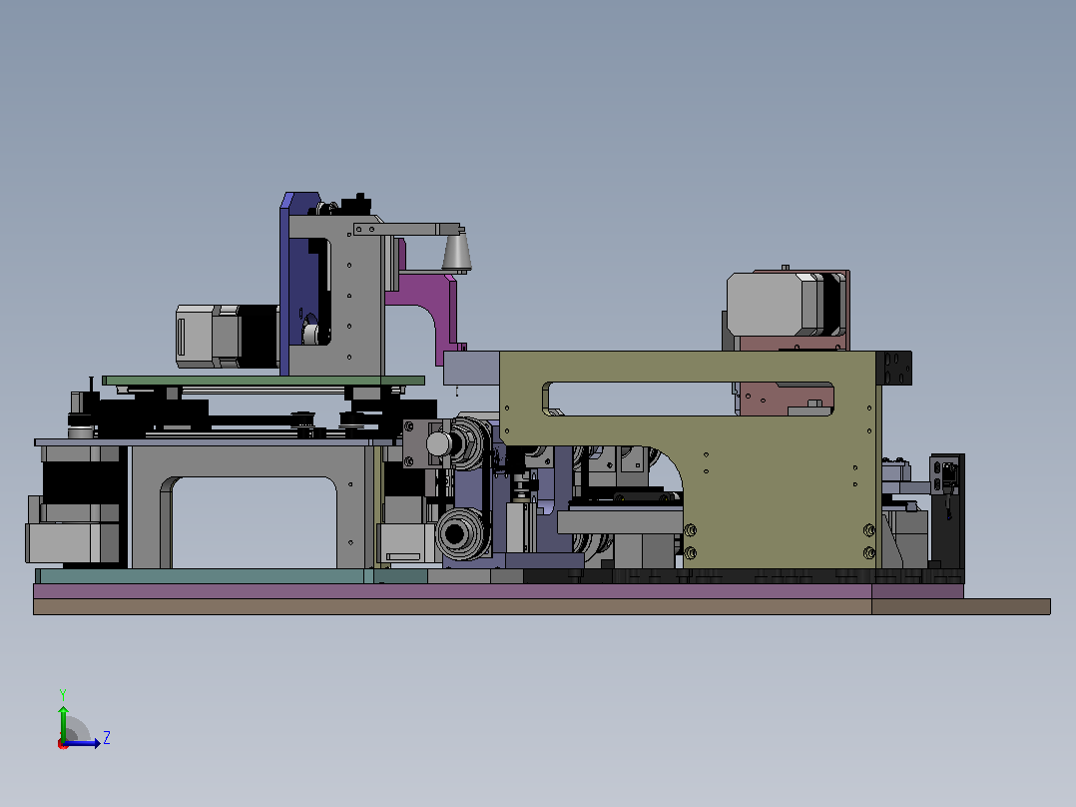Select the stepper motor above the olive plate

[x=786, y=305]
